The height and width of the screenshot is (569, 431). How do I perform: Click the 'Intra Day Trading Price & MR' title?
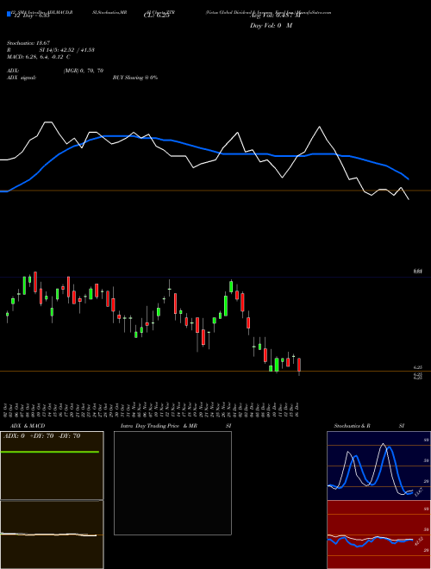(x=159, y=426)
